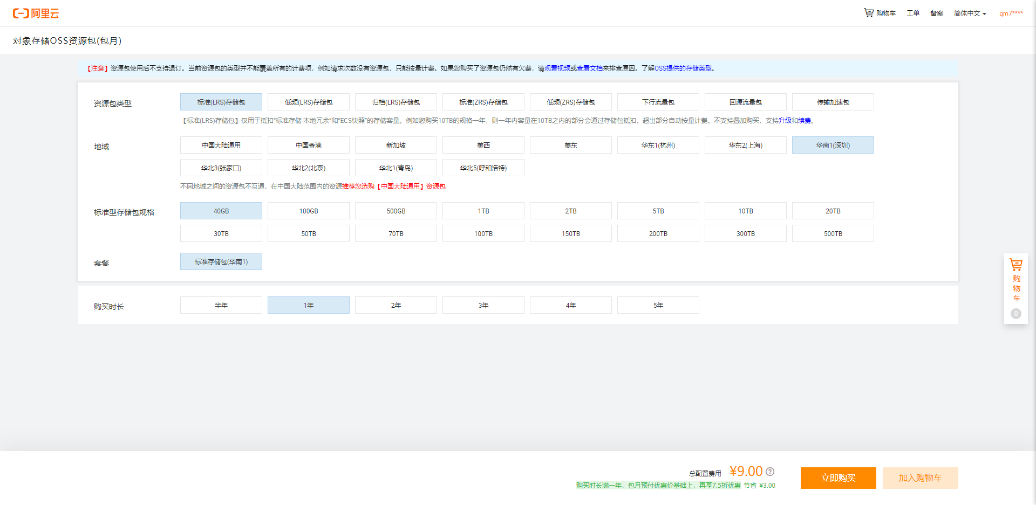Set purchase duration to 半年
1036x505 pixels.
point(221,305)
